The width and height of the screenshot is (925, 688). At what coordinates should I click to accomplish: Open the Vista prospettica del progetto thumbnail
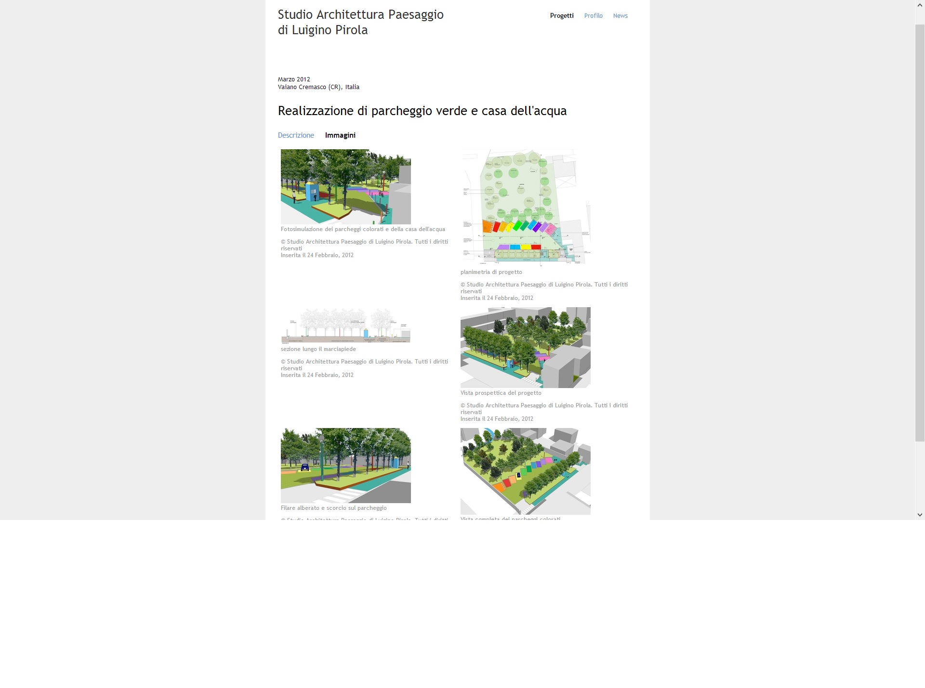(x=526, y=348)
